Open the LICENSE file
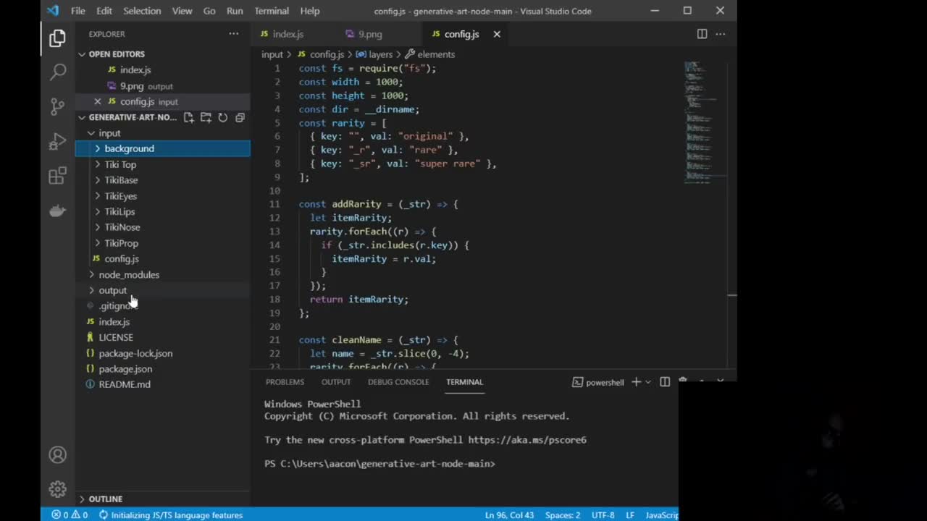 click(116, 337)
